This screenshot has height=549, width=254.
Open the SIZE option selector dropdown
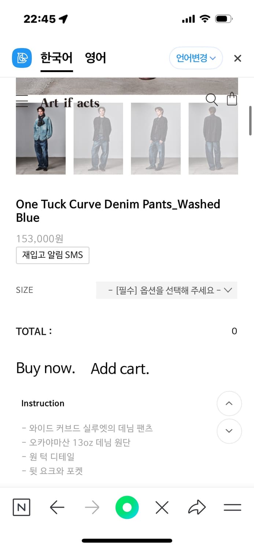pos(166,290)
